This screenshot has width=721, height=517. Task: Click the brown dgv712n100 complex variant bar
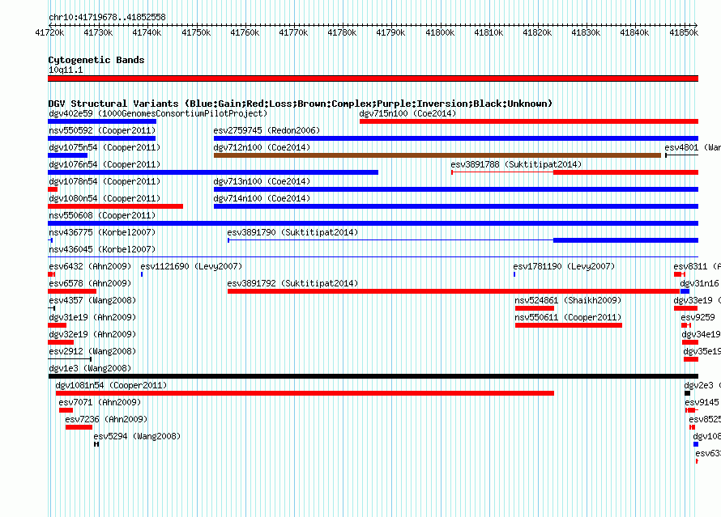coord(437,155)
